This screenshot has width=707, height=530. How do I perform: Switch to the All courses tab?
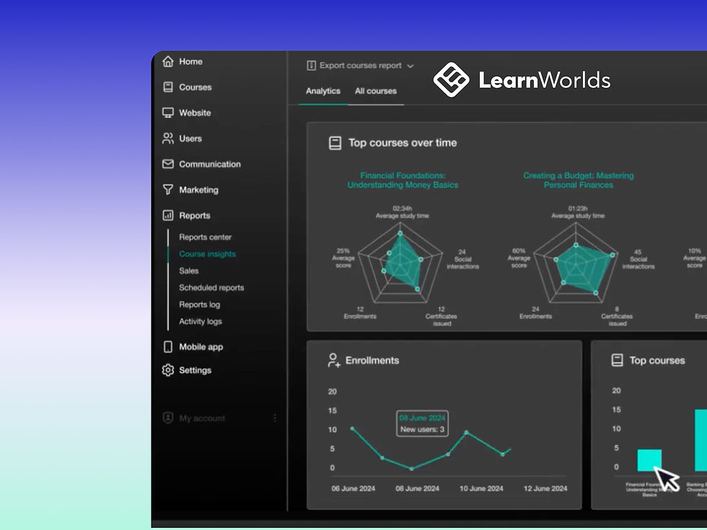coord(376,91)
